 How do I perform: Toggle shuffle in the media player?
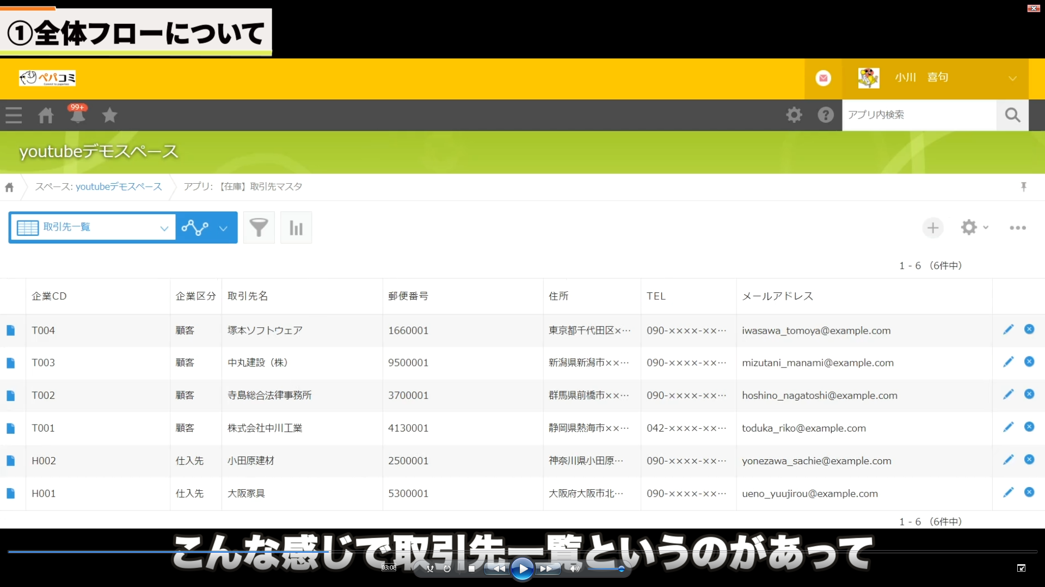click(430, 569)
